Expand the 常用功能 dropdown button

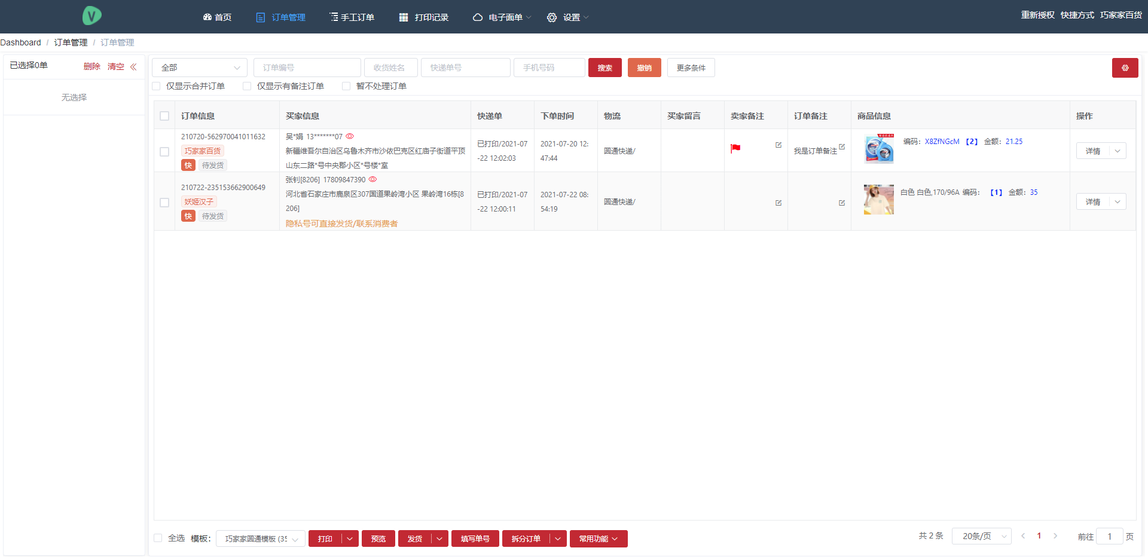click(598, 538)
